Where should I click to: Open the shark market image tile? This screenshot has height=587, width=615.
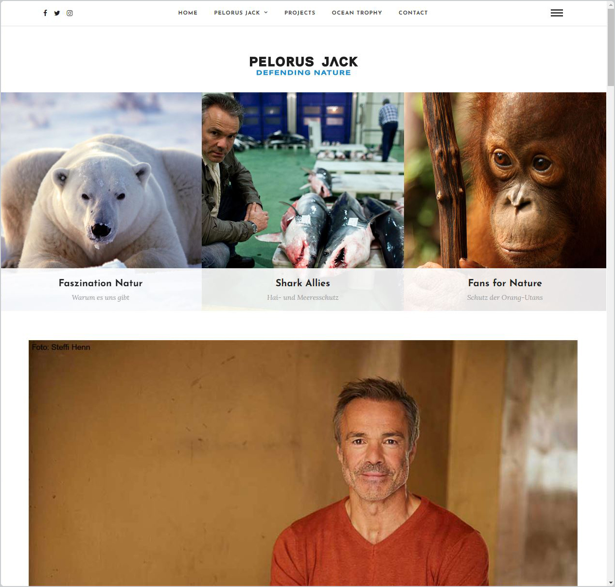tap(303, 180)
